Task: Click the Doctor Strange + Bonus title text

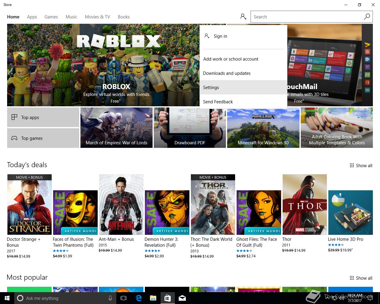Action: 24,242
